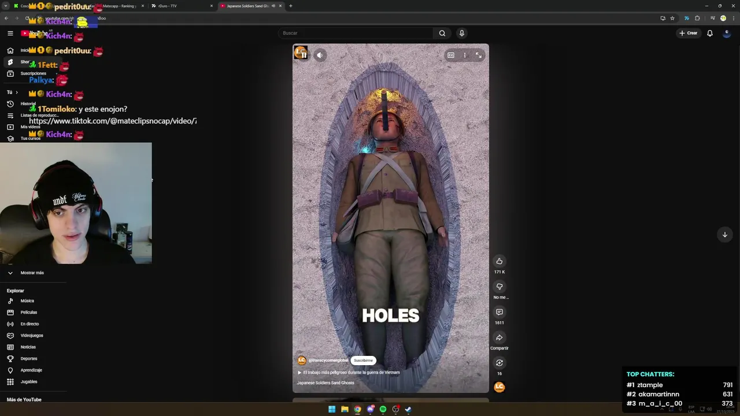Go to next Short with down arrow
This screenshot has width=740, height=416.
click(x=724, y=235)
